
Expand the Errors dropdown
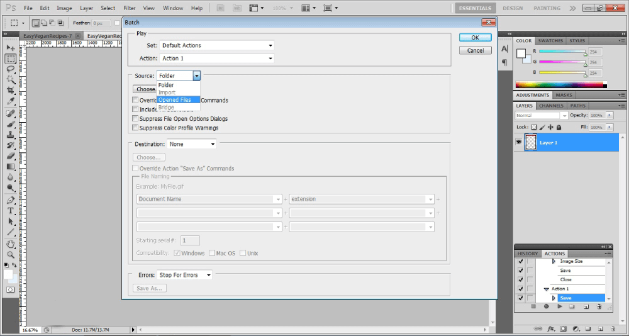click(x=185, y=275)
